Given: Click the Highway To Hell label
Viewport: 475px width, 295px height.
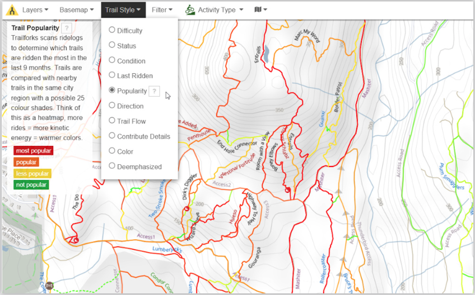Looking at the screenshot, I should tap(252, 208).
